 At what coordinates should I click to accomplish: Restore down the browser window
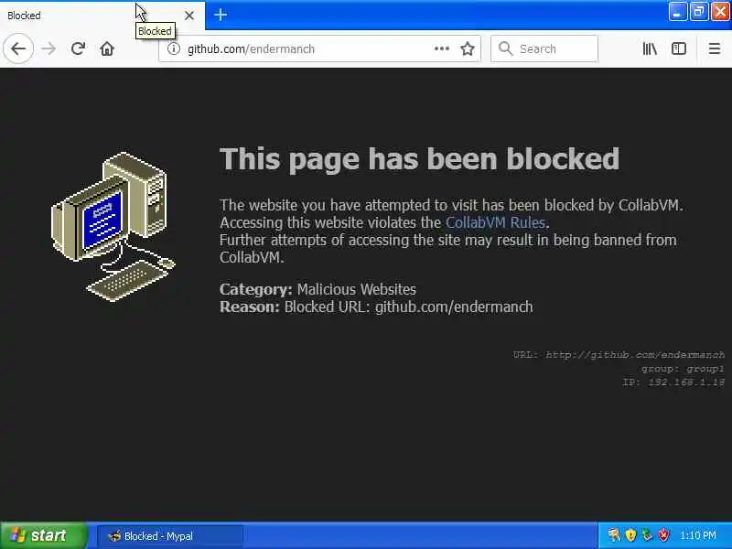(x=698, y=12)
